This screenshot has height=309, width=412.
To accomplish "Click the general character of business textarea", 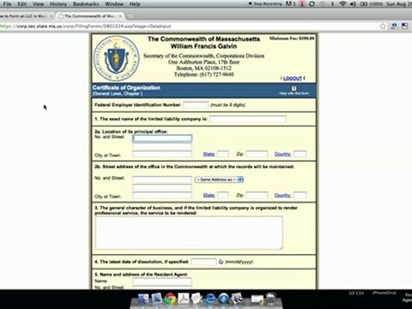I will (x=189, y=233).
